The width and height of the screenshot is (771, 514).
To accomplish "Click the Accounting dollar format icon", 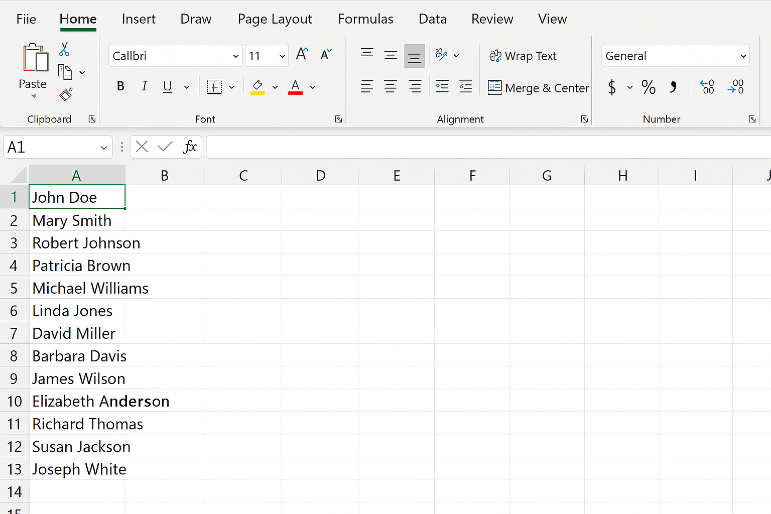I will tap(612, 87).
